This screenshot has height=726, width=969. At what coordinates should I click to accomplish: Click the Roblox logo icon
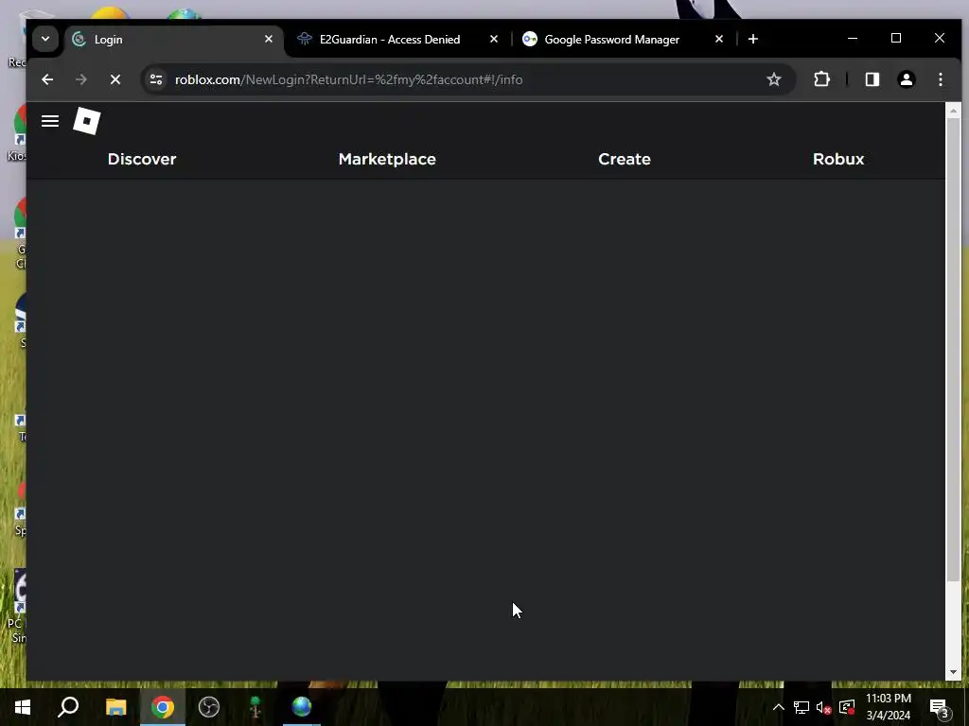(x=86, y=121)
